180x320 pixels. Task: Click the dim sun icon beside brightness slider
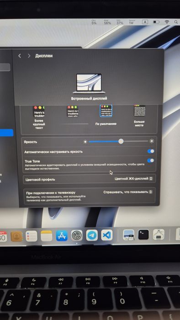85,142
